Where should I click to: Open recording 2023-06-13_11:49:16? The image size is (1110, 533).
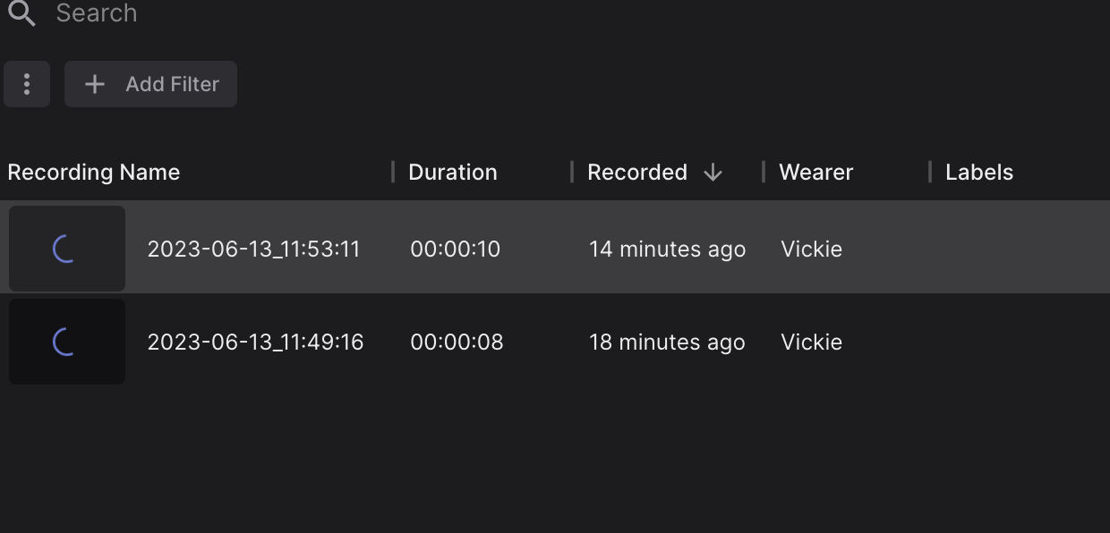[255, 342]
